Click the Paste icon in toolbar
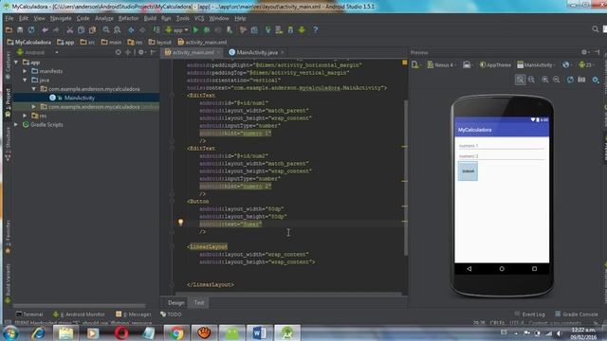Screen dimensions: 607x341 tap(92, 29)
